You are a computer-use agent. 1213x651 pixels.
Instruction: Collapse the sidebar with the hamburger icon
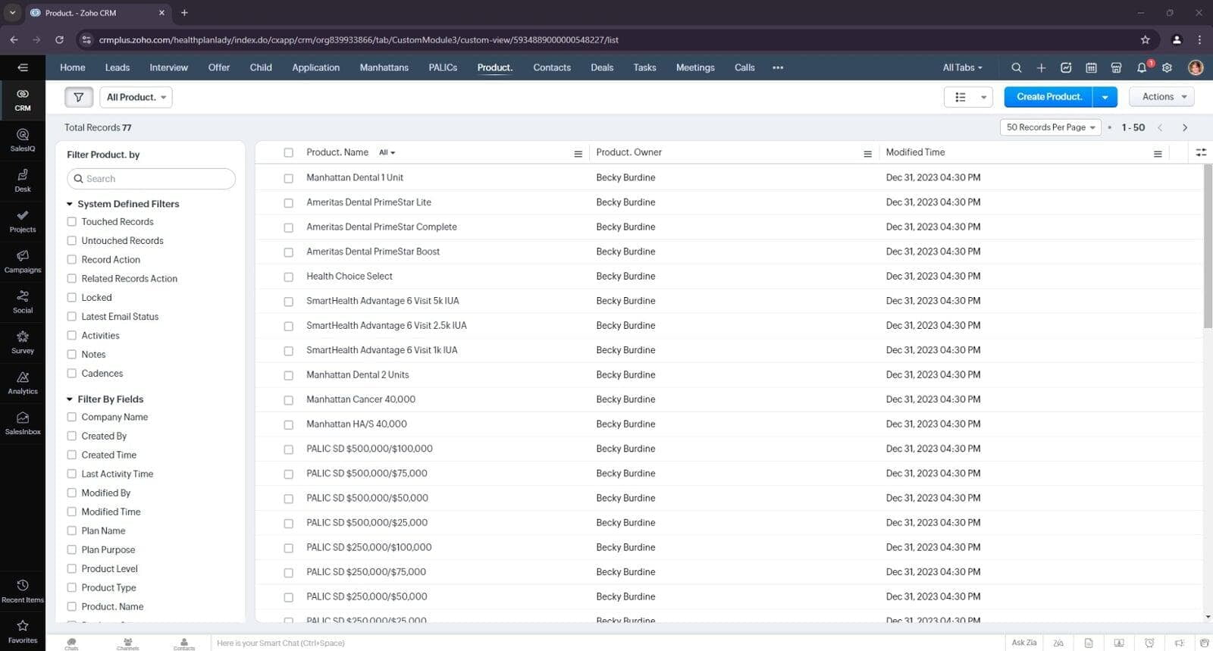23,67
